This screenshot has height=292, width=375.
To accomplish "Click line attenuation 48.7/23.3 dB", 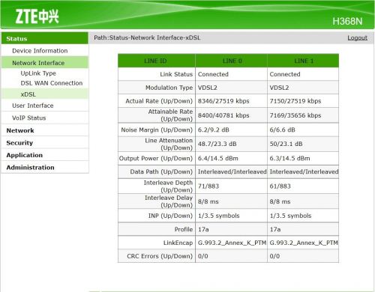I will click(217, 144).
